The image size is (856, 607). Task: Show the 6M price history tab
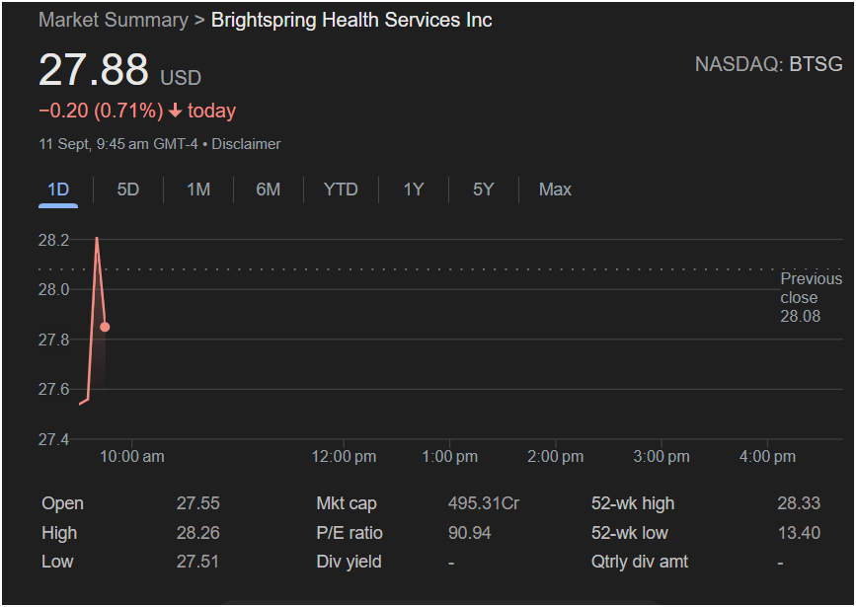pos(268,190)
